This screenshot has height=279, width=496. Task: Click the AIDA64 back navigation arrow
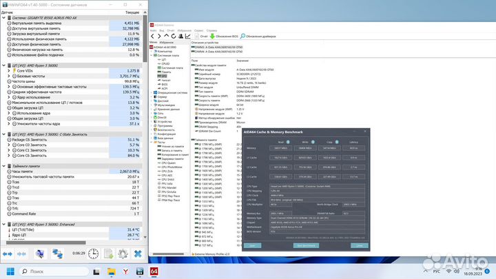[153, 37]
